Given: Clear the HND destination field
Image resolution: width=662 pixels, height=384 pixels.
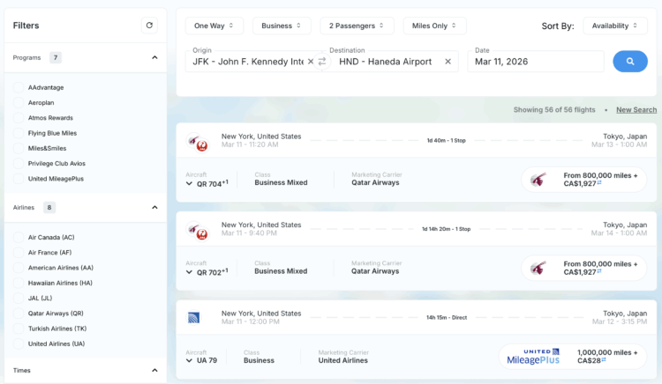Looking at the screenshot, I should (448, 62).
